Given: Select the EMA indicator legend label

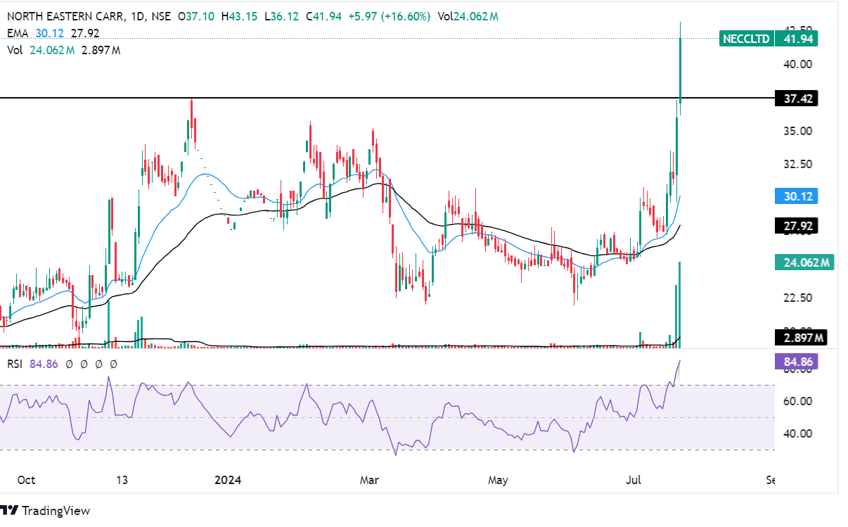Looking at the screenshot, I should (x=16, y=33).
